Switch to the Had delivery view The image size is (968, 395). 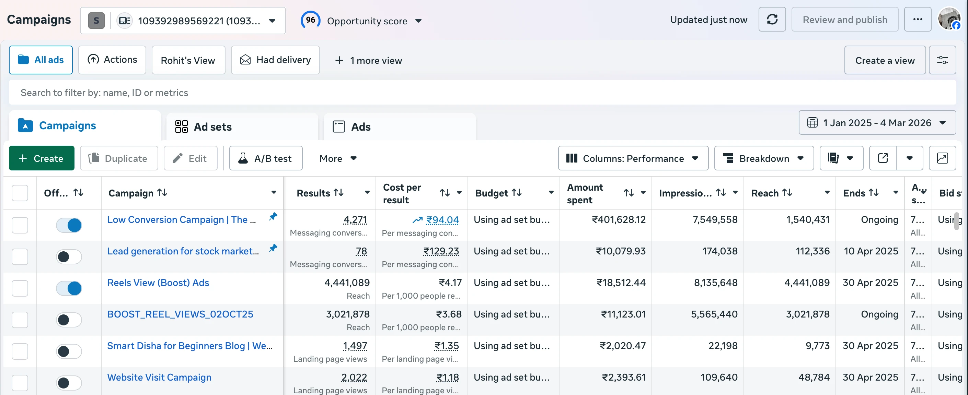pyautogui.click(x=275, y=60)
